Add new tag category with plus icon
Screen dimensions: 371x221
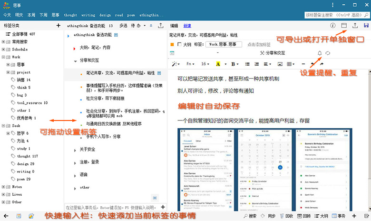[x=58, y=25]
